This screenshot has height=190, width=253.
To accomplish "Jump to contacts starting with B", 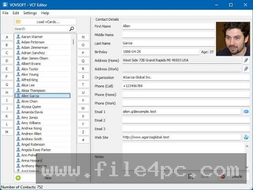I will [7, 45].
